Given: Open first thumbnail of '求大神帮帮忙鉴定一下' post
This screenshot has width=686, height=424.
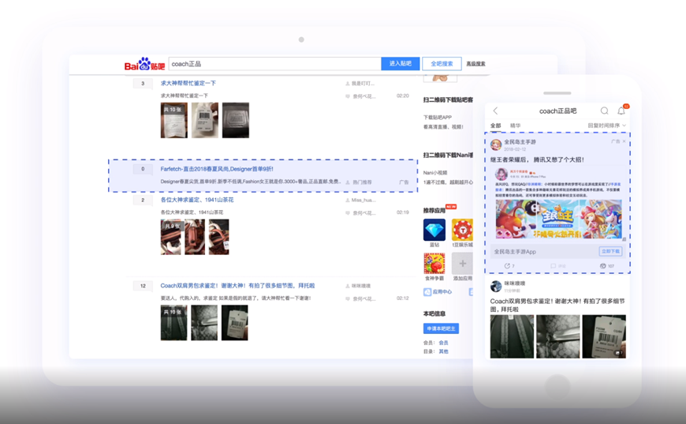Looking at the screenshot, I should (174, 121).
